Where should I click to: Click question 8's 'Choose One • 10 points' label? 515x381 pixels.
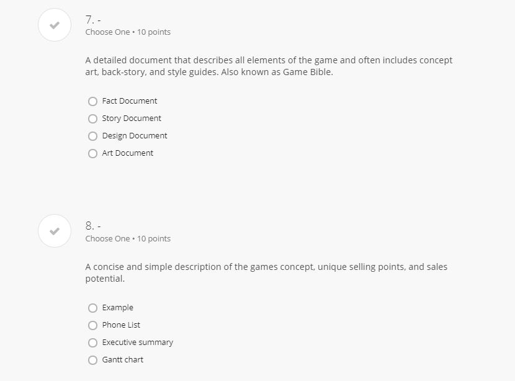128,239
